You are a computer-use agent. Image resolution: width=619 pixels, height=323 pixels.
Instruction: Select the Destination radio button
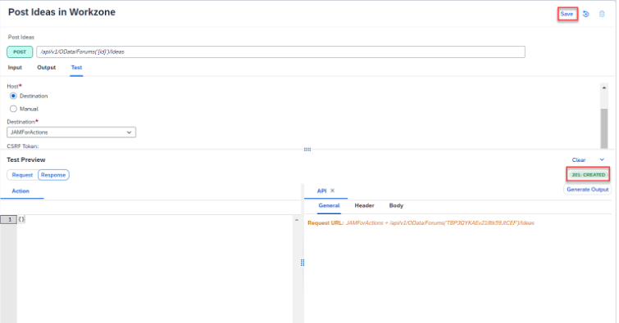[x=13, y=96]
